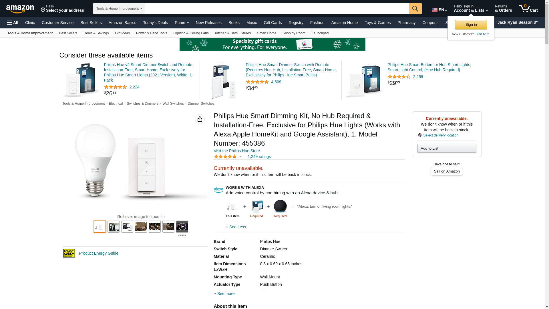Click the Add to List button
Image resolution: width=549 pixels, height=309 pixels.
(x=447, y=148)
